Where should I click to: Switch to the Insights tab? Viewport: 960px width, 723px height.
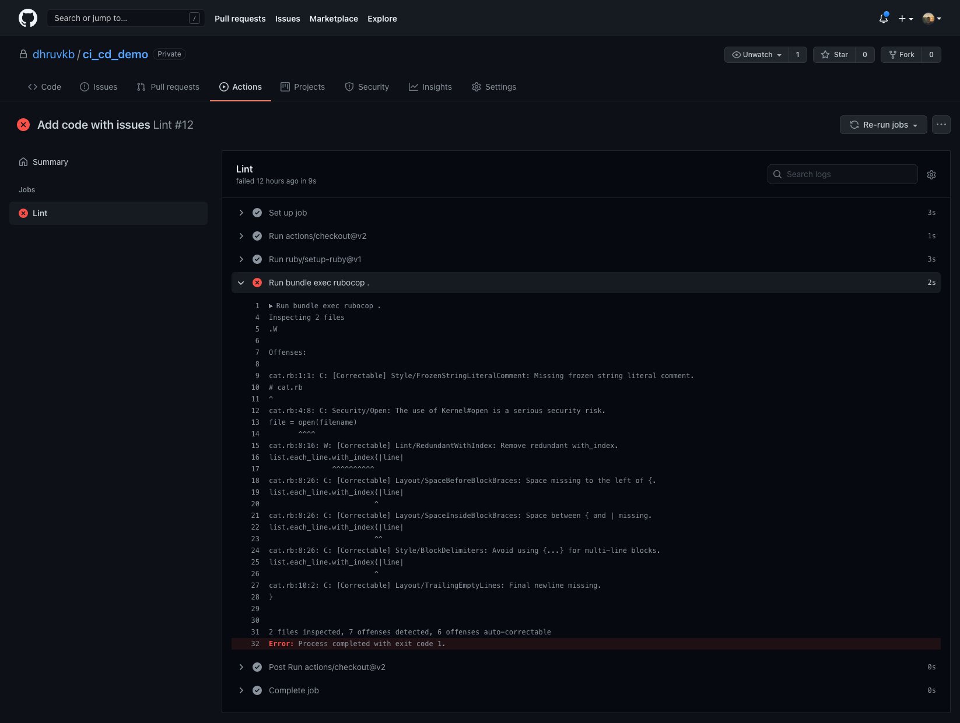coord(430,87)
